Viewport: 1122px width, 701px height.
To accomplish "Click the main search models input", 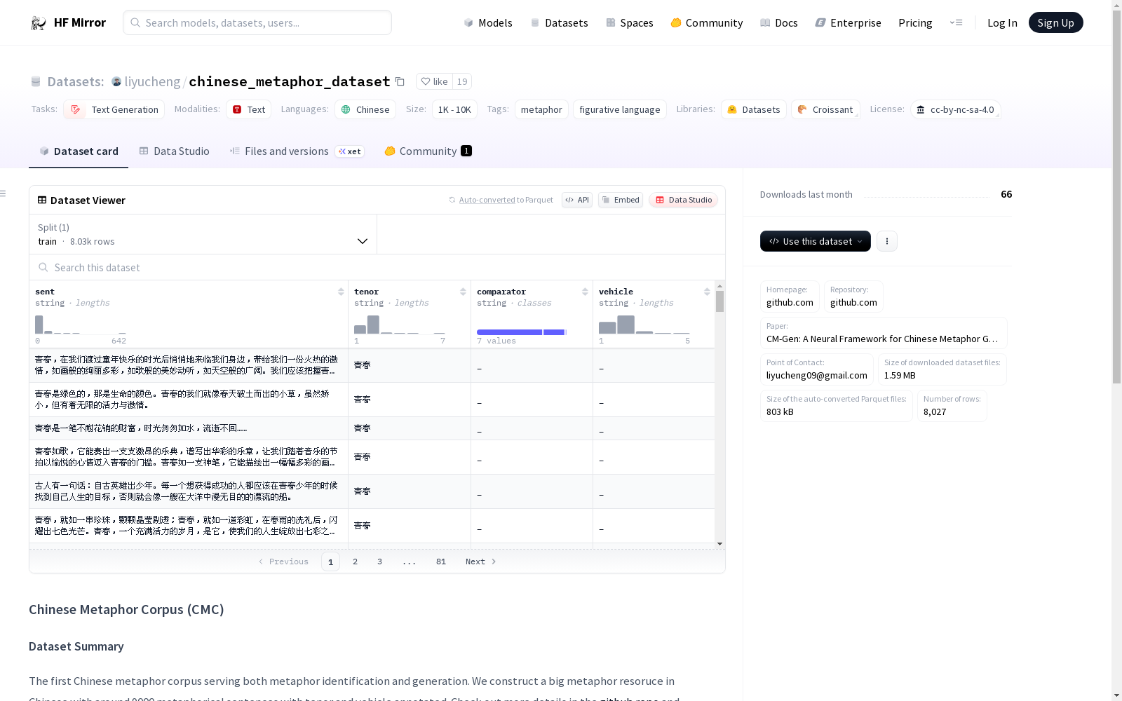I will tap(257, 22).
